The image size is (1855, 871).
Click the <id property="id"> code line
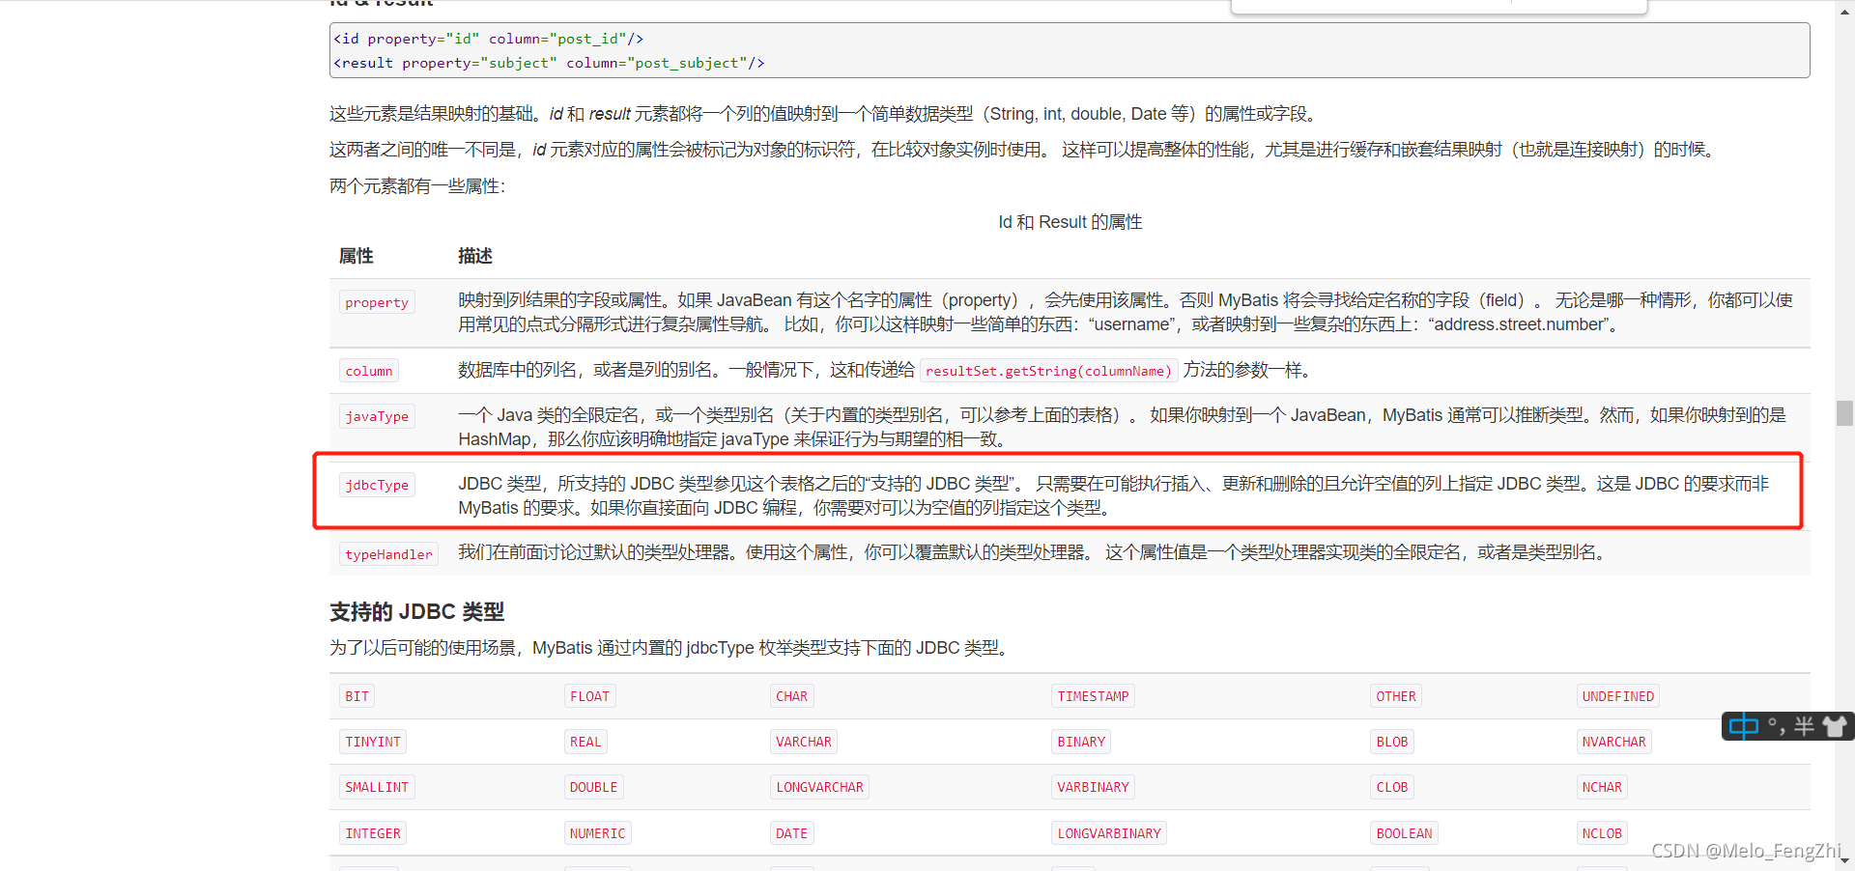tap(489, 39)
